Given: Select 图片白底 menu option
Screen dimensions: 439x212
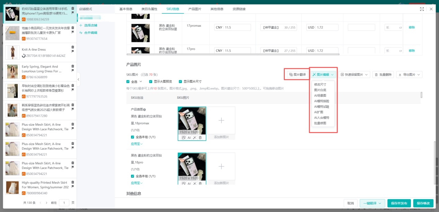Looking at the screenshot, I should tap(320, 90).
